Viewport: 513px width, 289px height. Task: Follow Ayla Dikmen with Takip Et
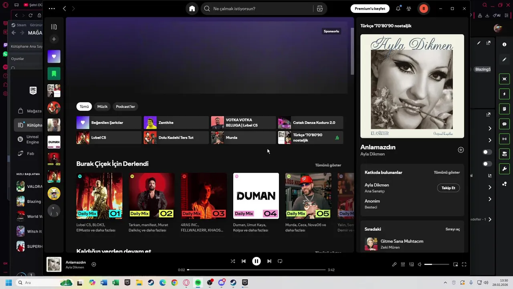pos(448,188)
